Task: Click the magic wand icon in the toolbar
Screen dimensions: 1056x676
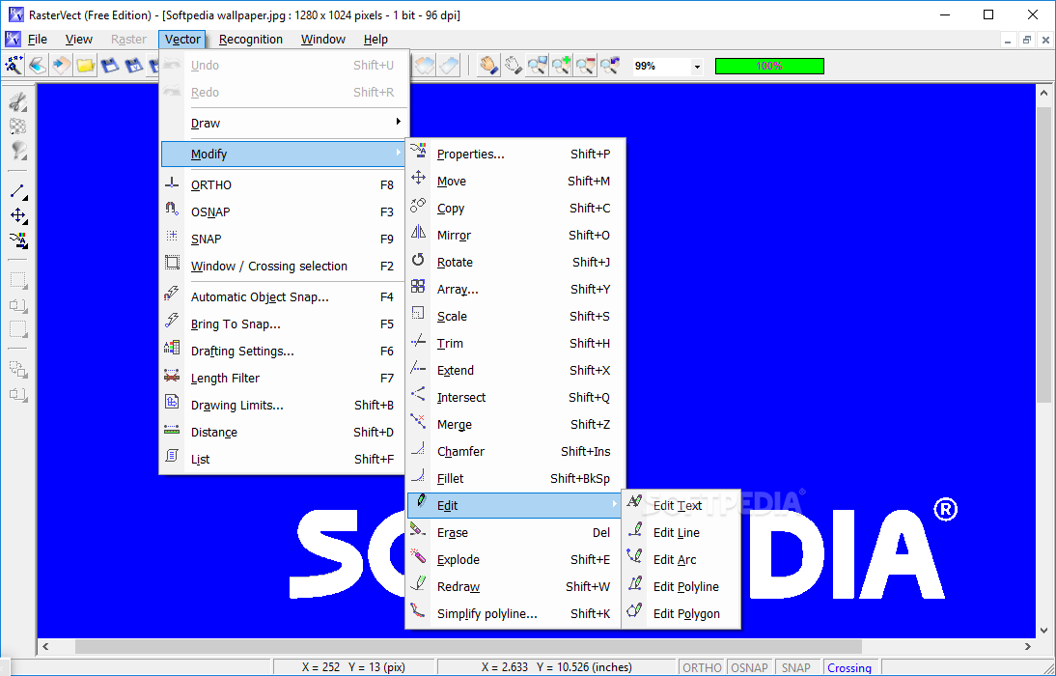Action: tap(14, 66)
